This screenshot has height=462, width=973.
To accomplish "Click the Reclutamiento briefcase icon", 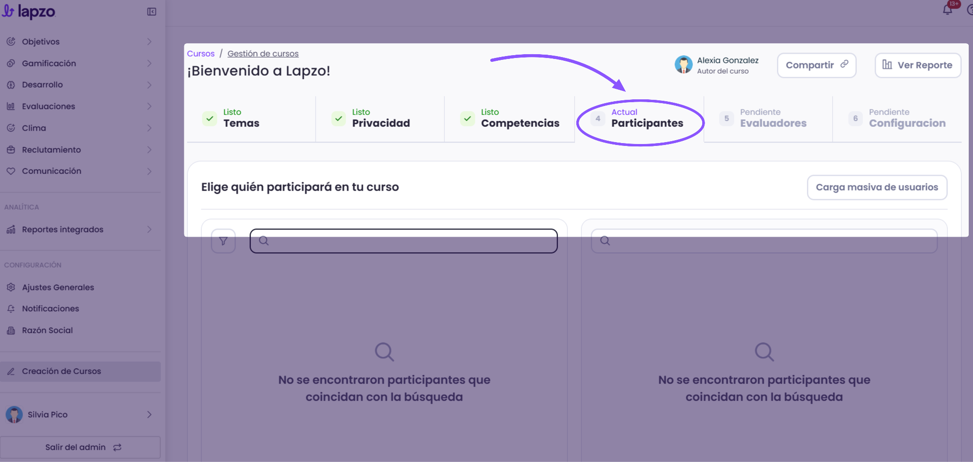I will (x=11, y=150).
